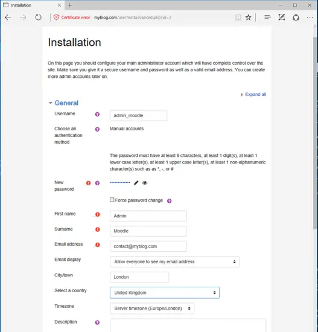
Task: Click the Description text area
Action: point(188,325)
